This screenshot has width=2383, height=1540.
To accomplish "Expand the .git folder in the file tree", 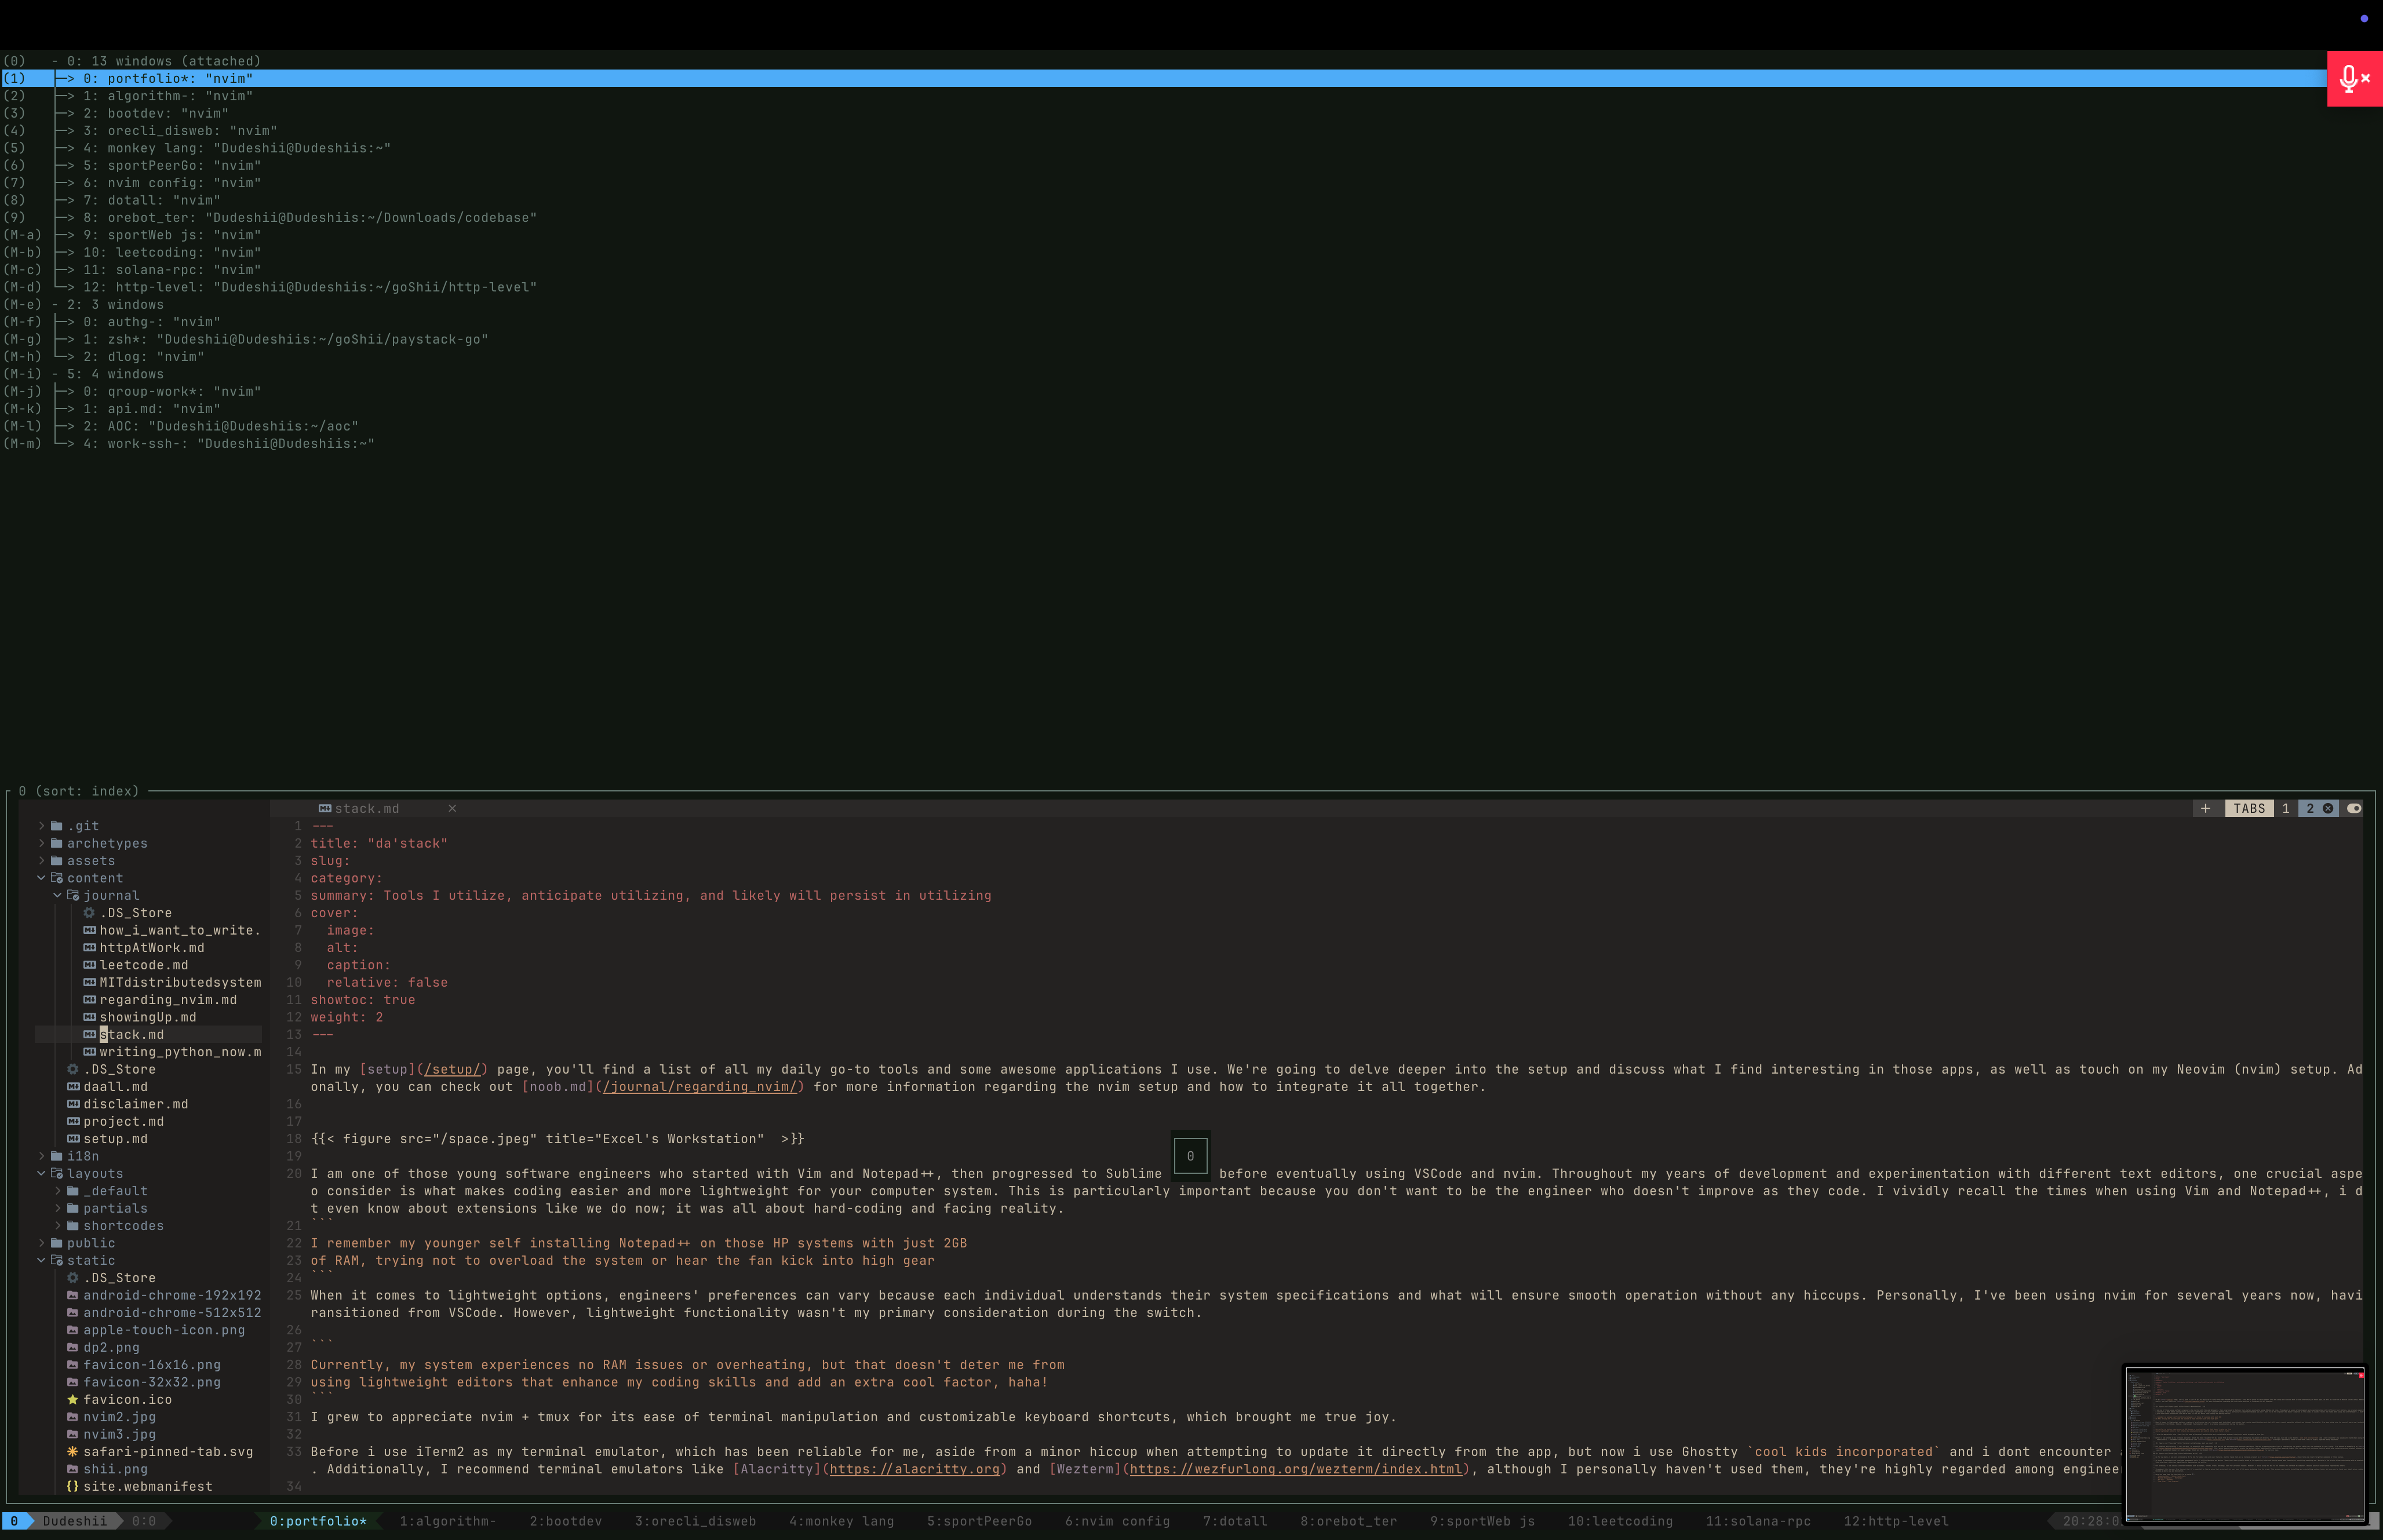I will (x=42, y=826).
